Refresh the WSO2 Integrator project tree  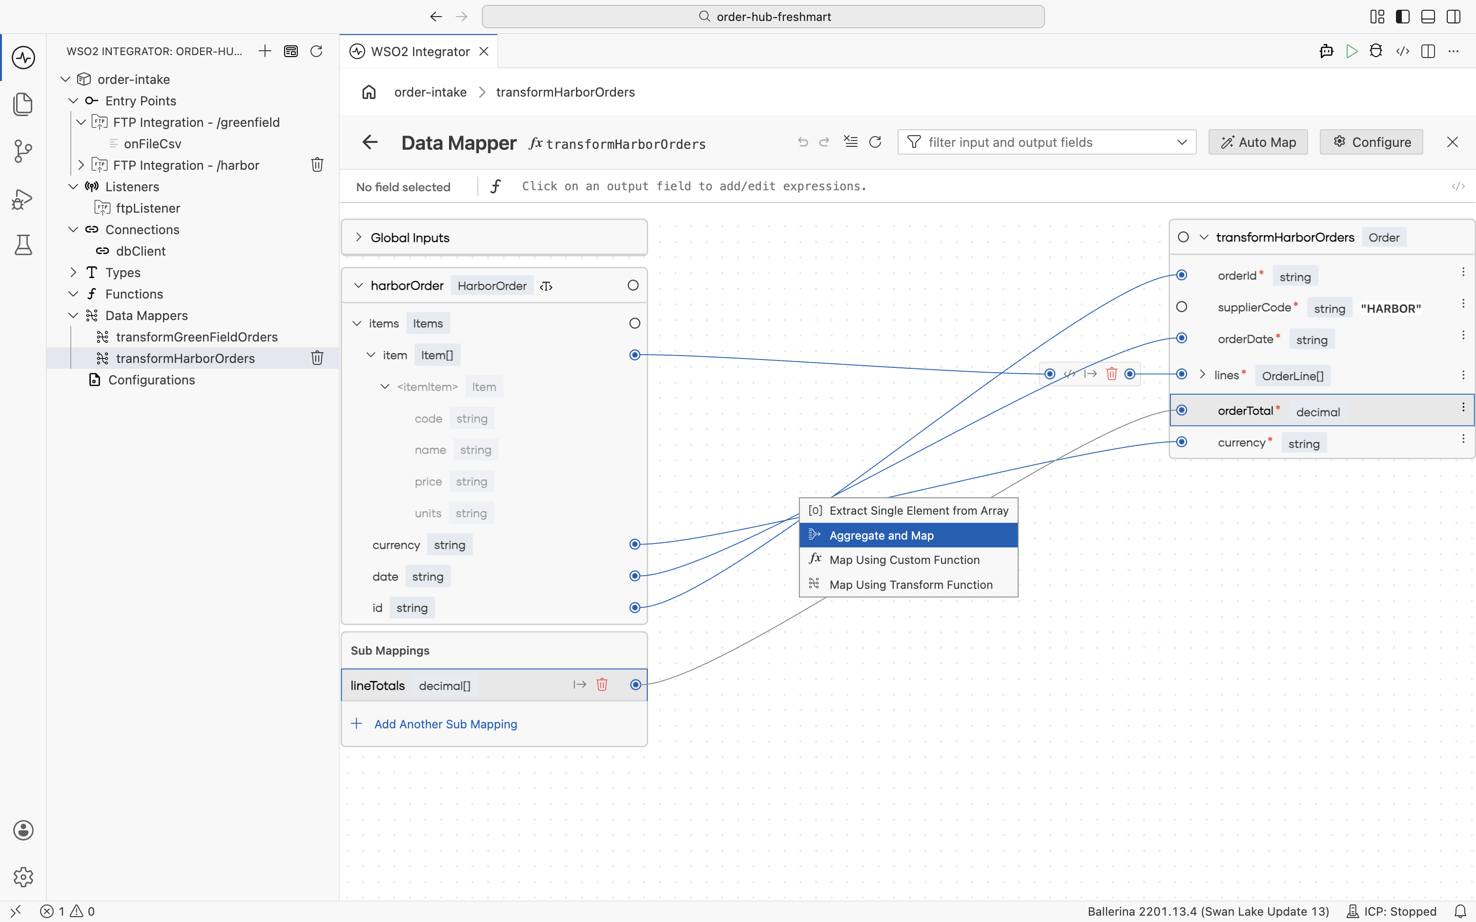coord(316,51)
